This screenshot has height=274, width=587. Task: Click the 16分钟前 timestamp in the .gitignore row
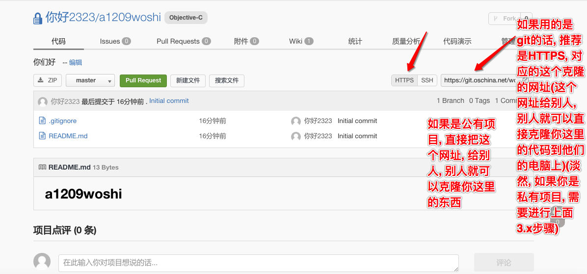[212, 121]
